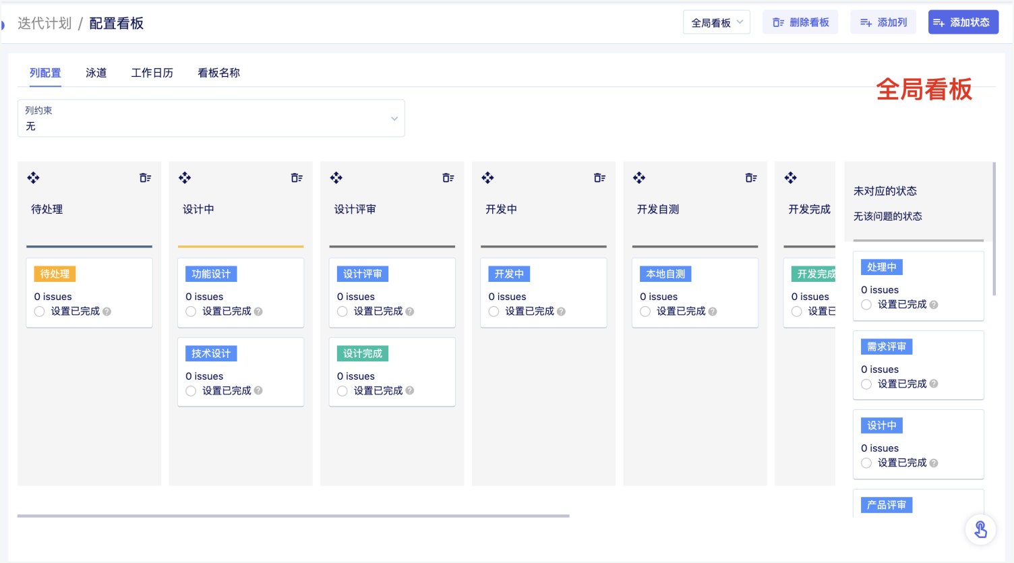Help icon on unmapped 设计中 card
Screen dimensions: 1014x563
[934, 463]
